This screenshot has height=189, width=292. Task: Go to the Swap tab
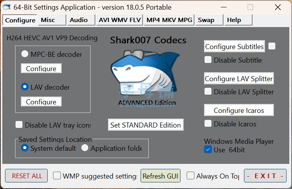[209, 20]
